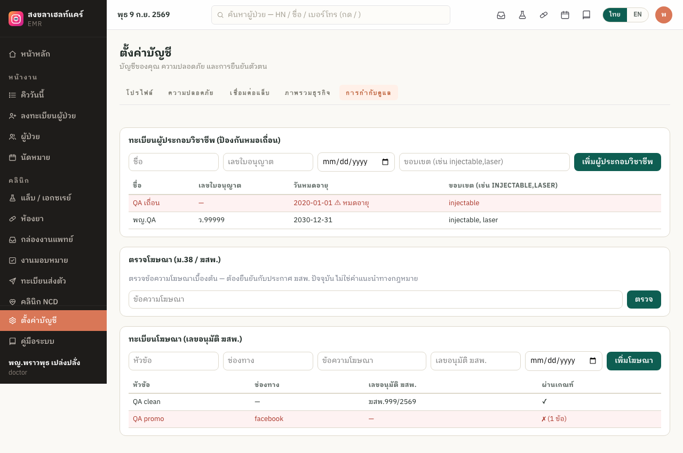683x453 pixels.
Task: Open the manual book icon in top bar
Action: [x=586, y=15]
